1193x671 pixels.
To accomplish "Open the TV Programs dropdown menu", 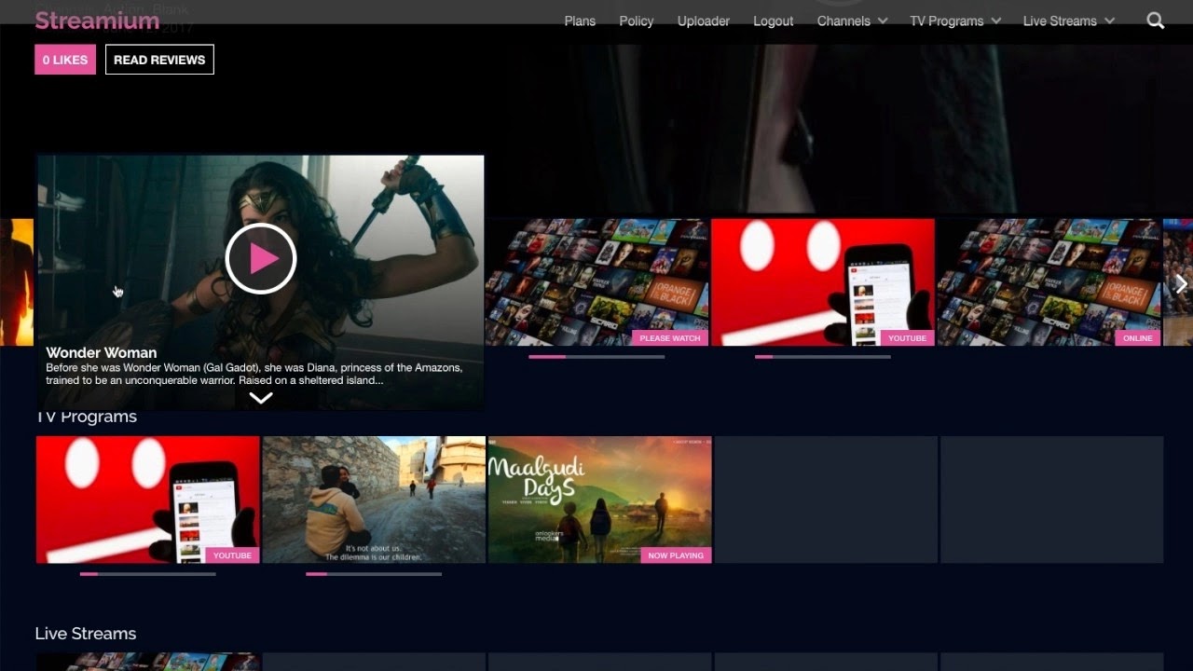I will tap(955, 21).
